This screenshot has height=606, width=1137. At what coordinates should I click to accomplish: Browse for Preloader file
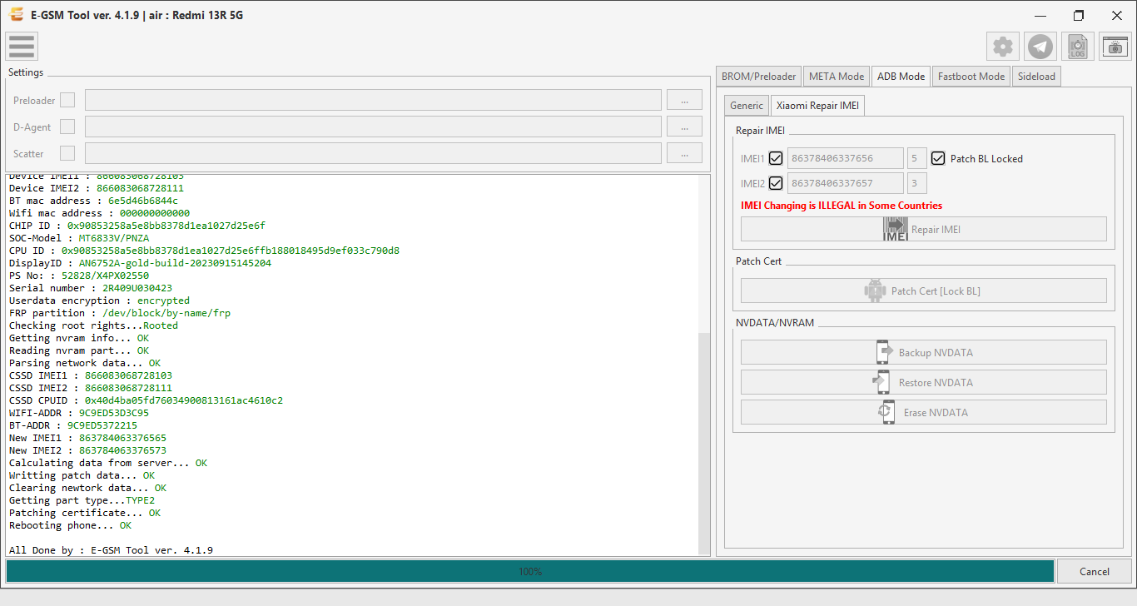[684, 100]
